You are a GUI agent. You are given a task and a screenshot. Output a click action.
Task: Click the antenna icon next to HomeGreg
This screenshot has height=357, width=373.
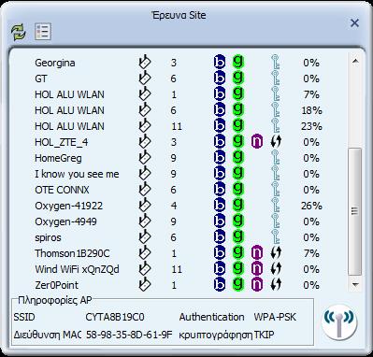(144, 157)
